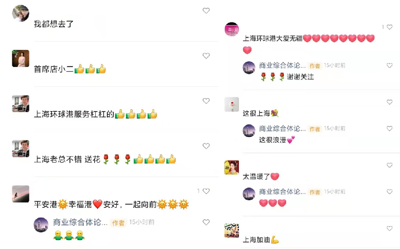Like the 太温暖了 comment
400x249 pixels.
tap(389, 165)
